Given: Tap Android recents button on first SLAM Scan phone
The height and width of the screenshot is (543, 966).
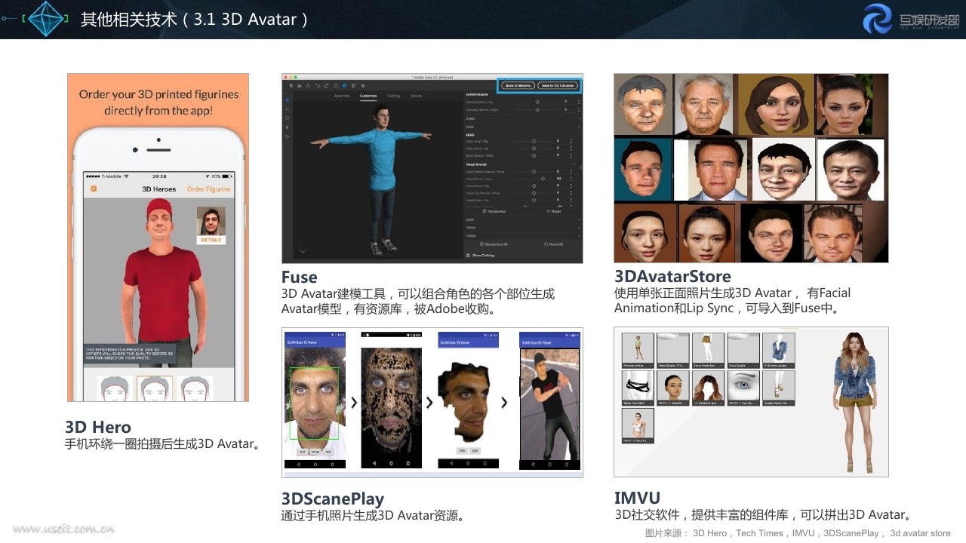Looking at the screenshot, I should (x=333, y=465).
